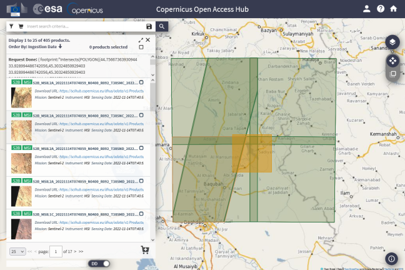Open the user profile login icon
The height and width of the screenshot is (270, 405).
coord(367,9)
